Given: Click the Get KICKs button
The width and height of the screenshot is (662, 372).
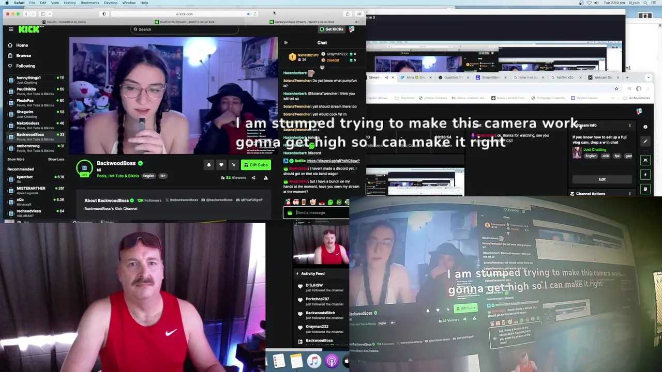Looking at the screenshot, I should point(332,29).
